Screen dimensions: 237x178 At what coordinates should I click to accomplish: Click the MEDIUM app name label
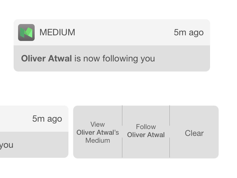click(57, 32)
